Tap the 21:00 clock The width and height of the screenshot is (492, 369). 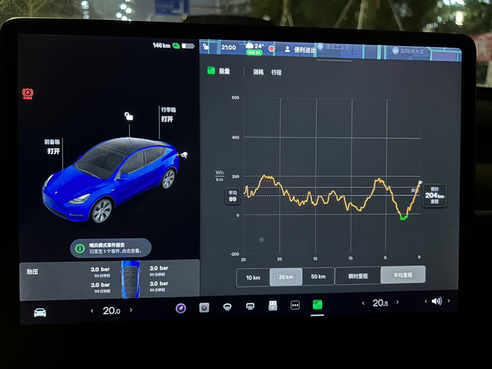pyautogui.click(x=228, y=48)
